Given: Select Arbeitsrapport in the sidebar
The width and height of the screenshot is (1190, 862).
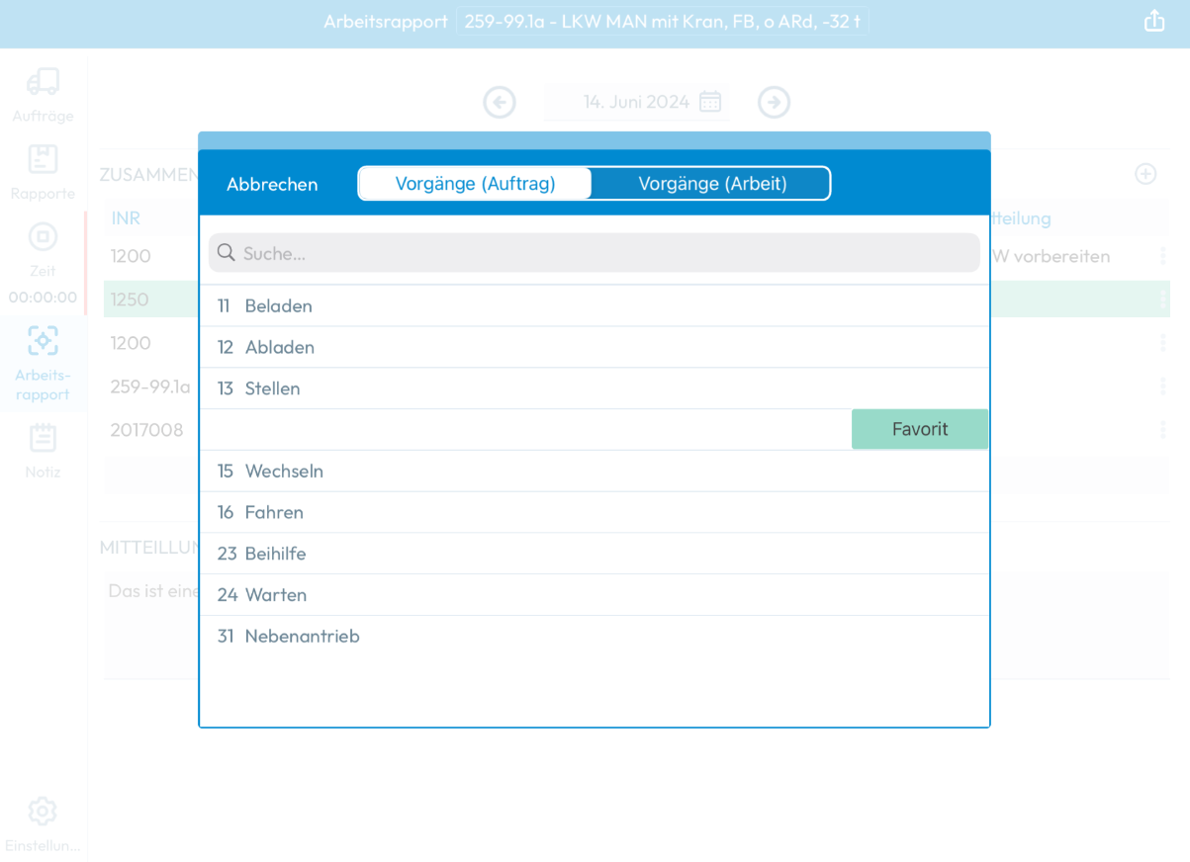Looking at the screenshot, I should point(43,364).
